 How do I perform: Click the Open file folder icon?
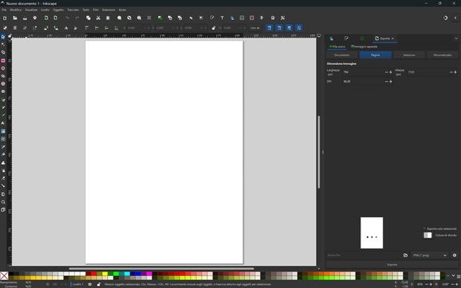(14, 18)
